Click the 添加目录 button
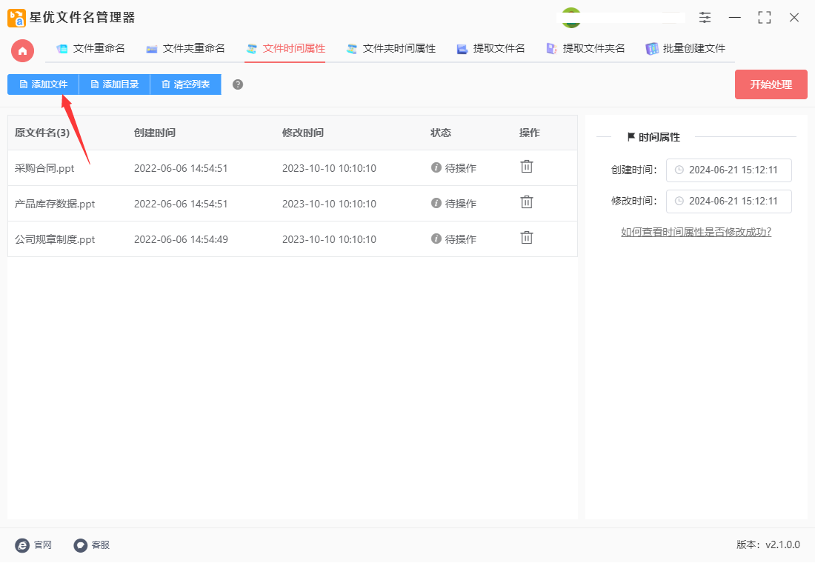 coord(114,84)
